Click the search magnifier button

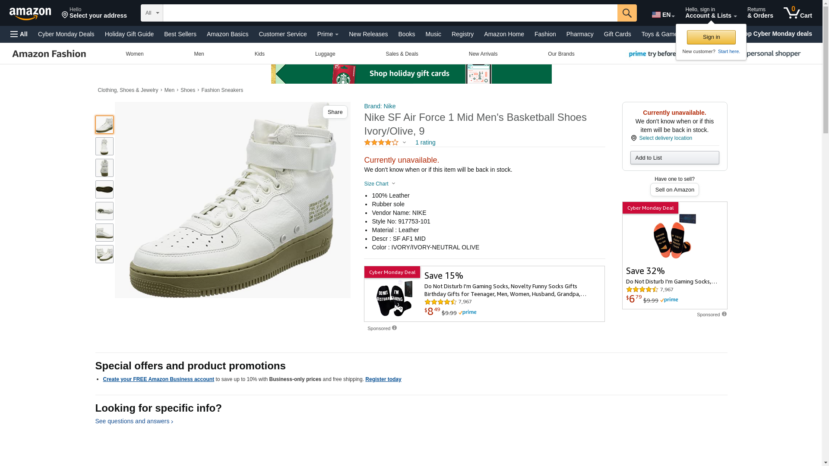[627, 13]
